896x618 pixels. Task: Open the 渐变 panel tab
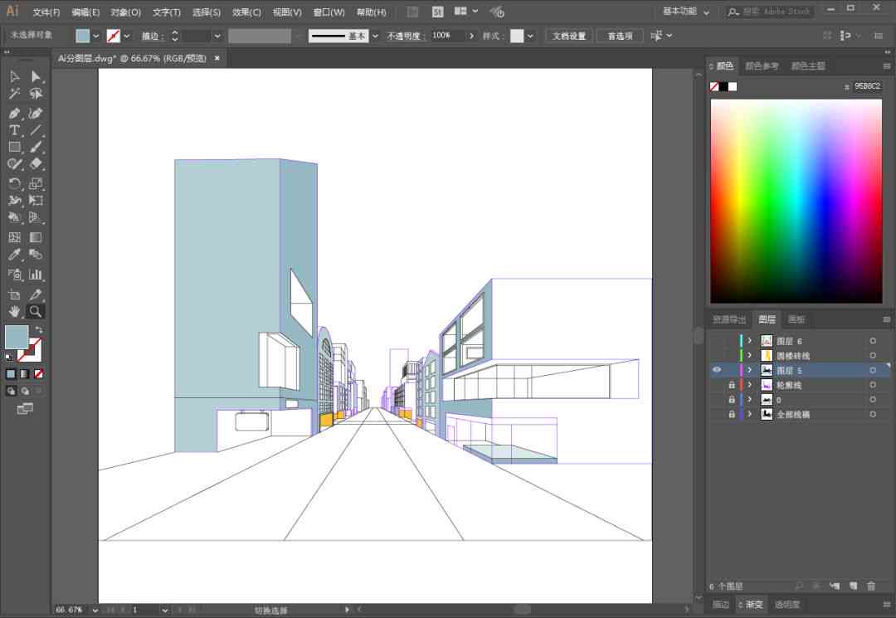click(753, 604)
